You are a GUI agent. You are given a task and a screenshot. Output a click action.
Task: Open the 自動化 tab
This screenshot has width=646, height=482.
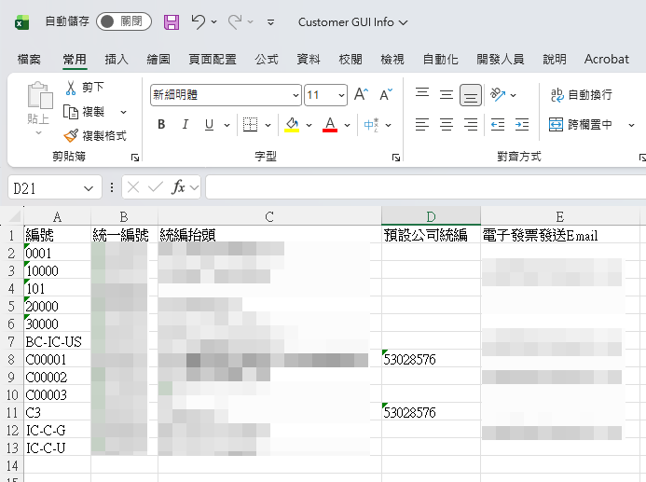pyautogui.click(x=440, y=60)
